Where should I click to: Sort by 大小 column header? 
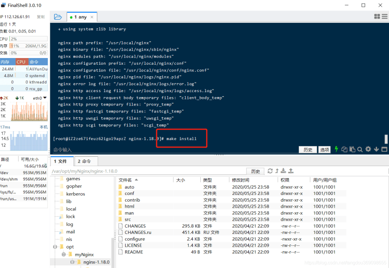pos(187,180)
